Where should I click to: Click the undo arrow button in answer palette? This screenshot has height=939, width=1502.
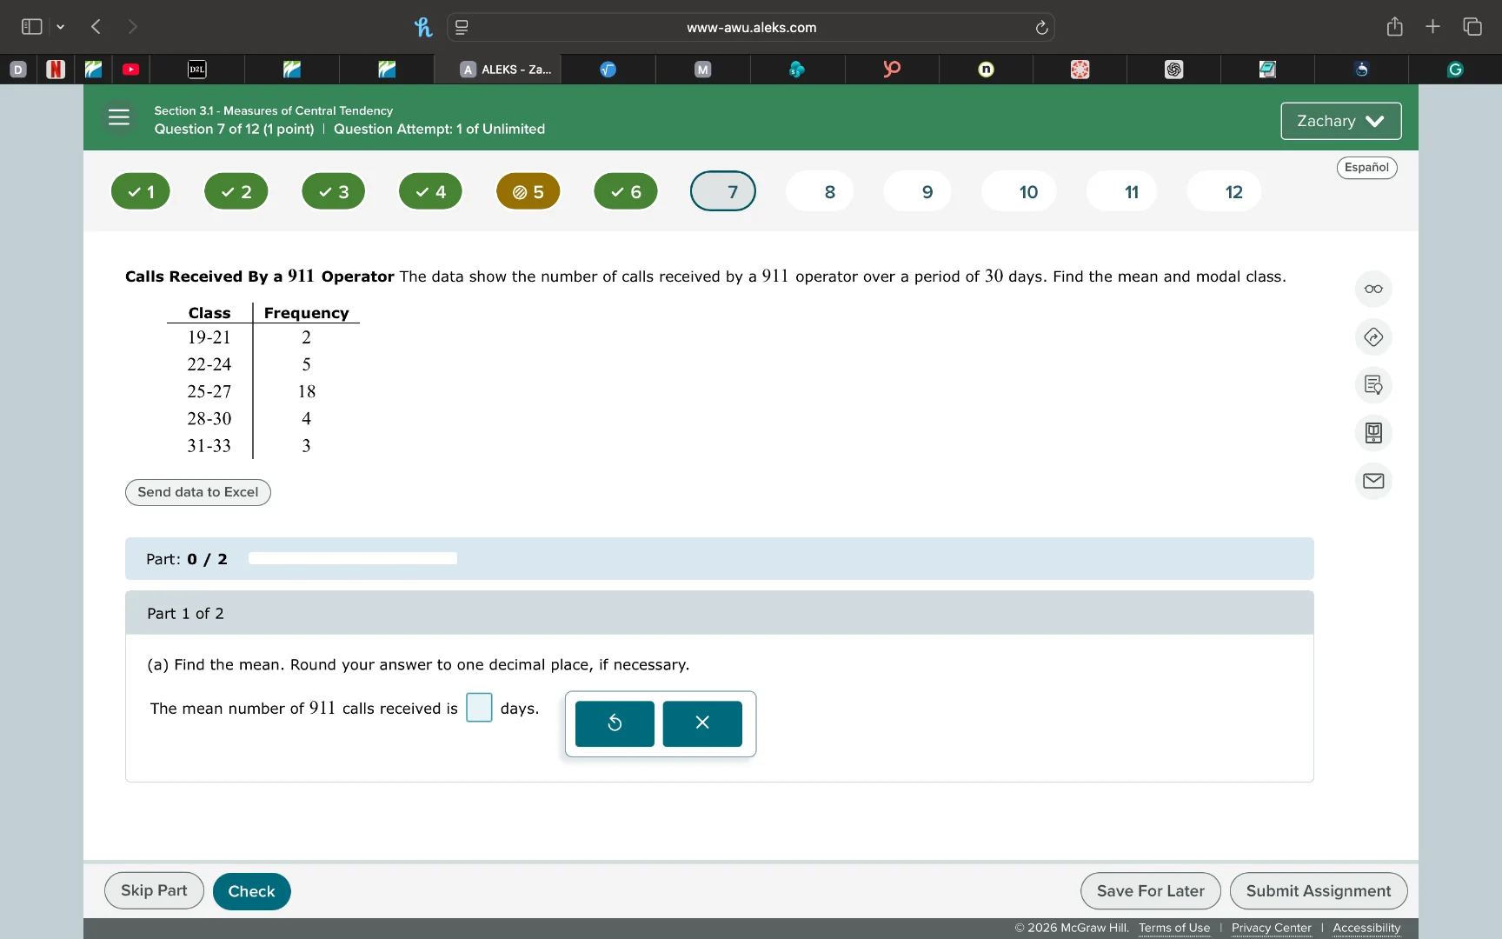click(x=615, y=723)
